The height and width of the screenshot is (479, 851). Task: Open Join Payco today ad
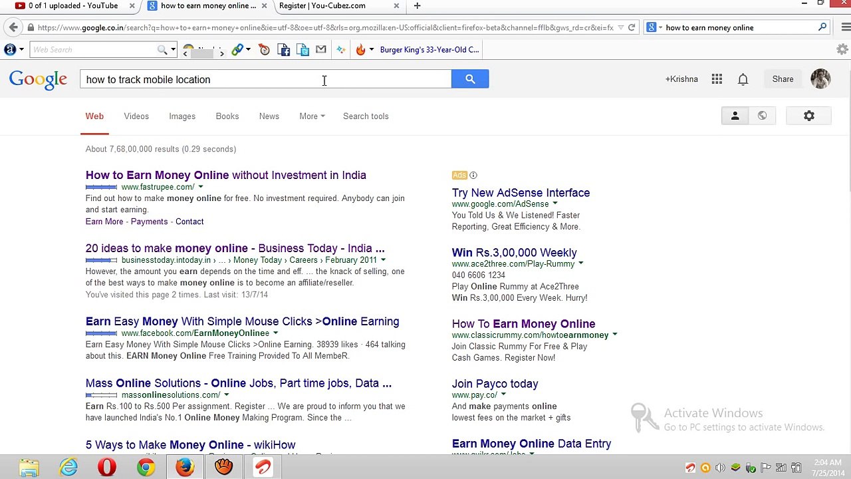[x=495, y=384]
